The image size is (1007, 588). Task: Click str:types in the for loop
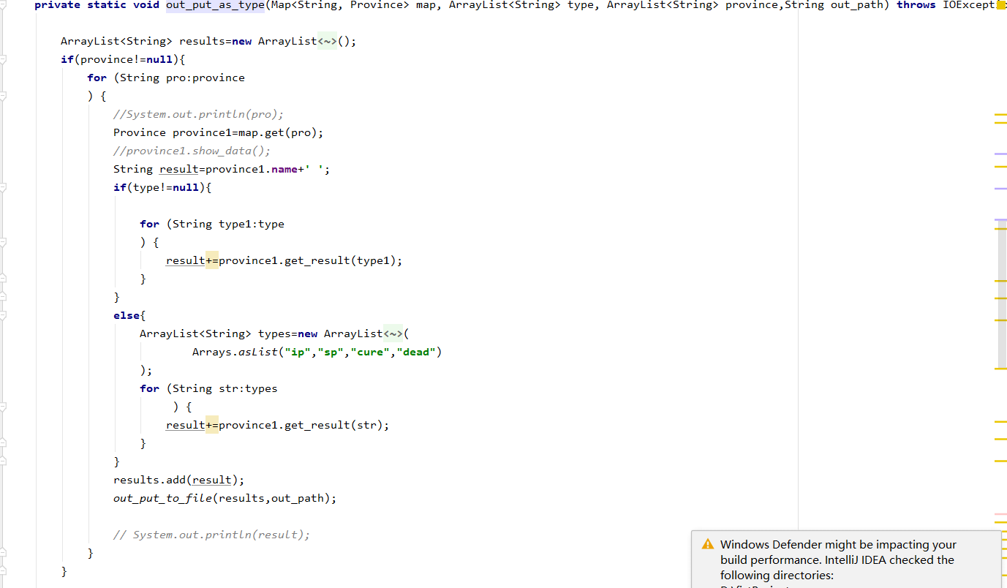click(x=248, y=388)
